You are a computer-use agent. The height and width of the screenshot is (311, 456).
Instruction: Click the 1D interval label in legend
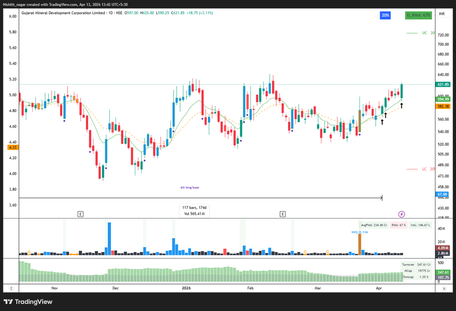110,13
